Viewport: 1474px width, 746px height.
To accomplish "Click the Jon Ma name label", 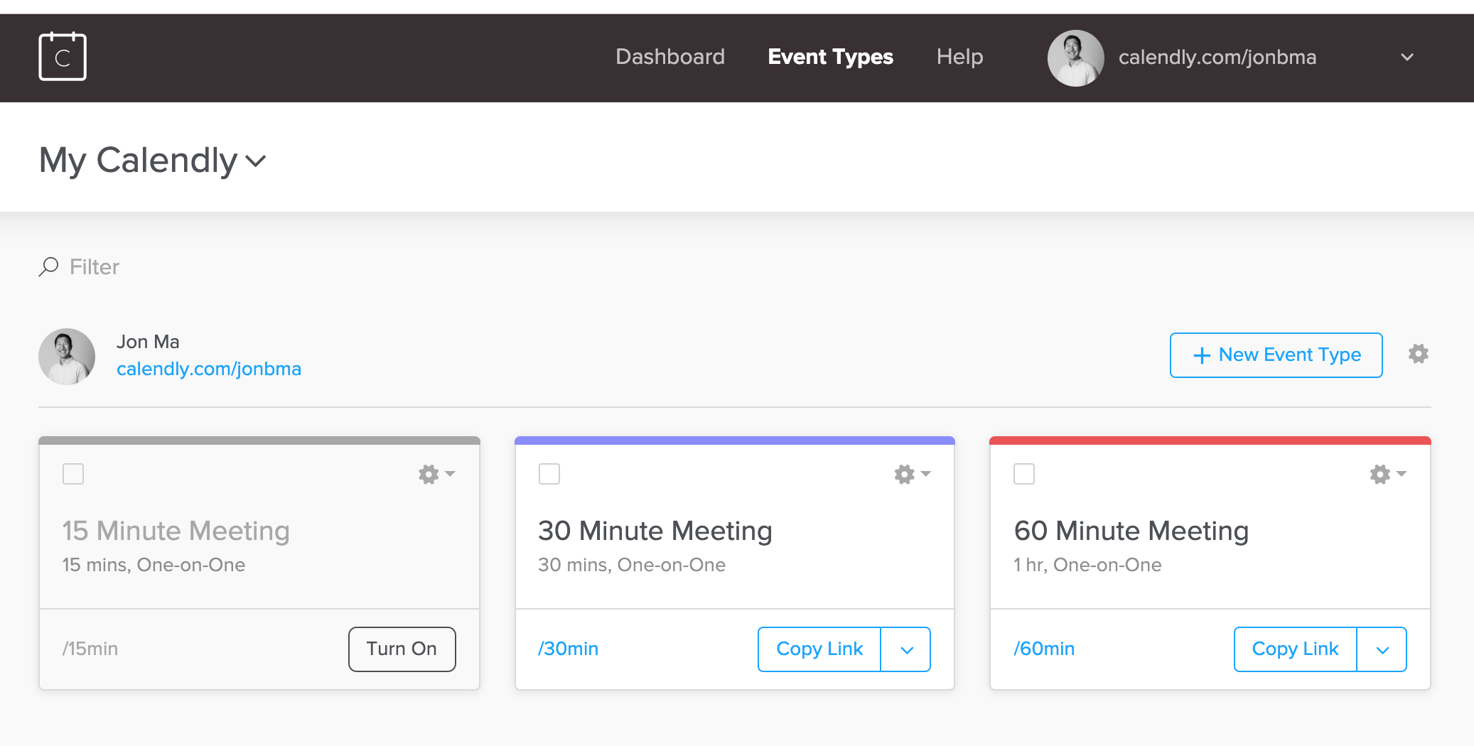I will pyautogui.click(x=148, y=342).
